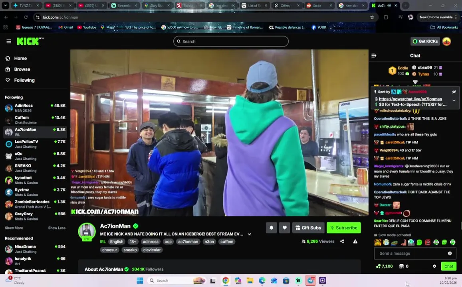Open GrayGray channel in Following list

point(35,216)
